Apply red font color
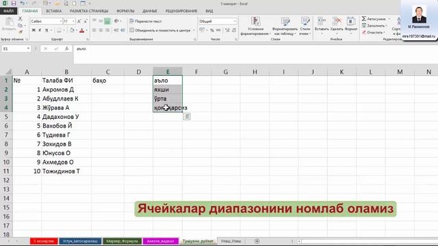The image size is (438, 246). [x=82, y=30]
